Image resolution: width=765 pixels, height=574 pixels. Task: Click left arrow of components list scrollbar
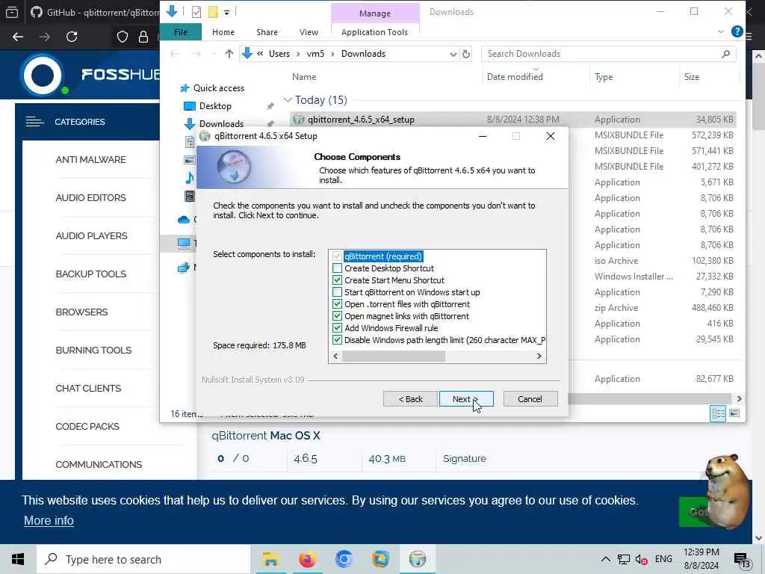point(335,357)
